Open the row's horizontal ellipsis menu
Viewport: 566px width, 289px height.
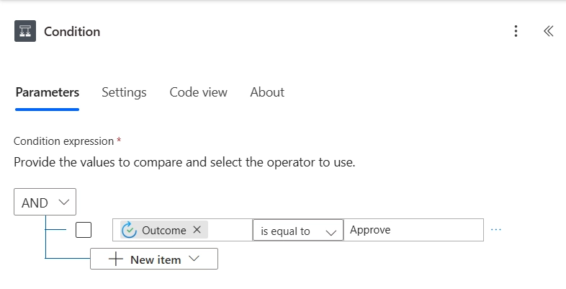tap(495, 230)
